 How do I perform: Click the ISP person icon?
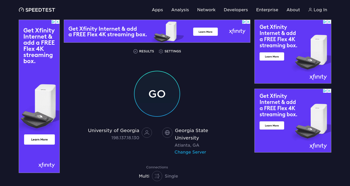pos(147,133)
